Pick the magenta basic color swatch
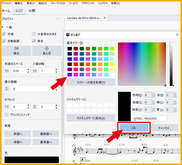Screen dimensions: 182x165 (76, 75)
